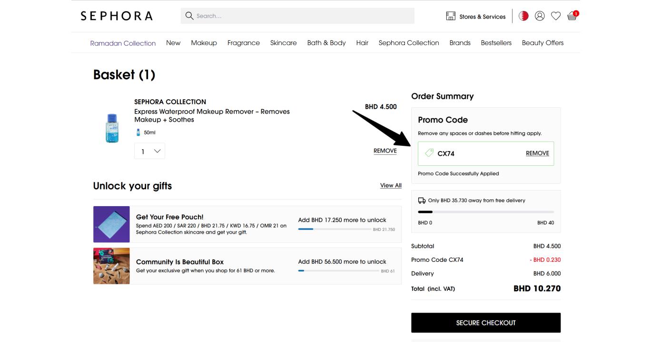Click the applied CX74 promo code field
Screen dimensions: 651x342
[x=486, y=153]
